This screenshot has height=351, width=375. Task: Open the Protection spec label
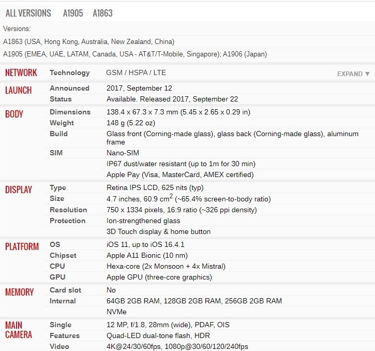pyautogui.click(x=67, y=221)
